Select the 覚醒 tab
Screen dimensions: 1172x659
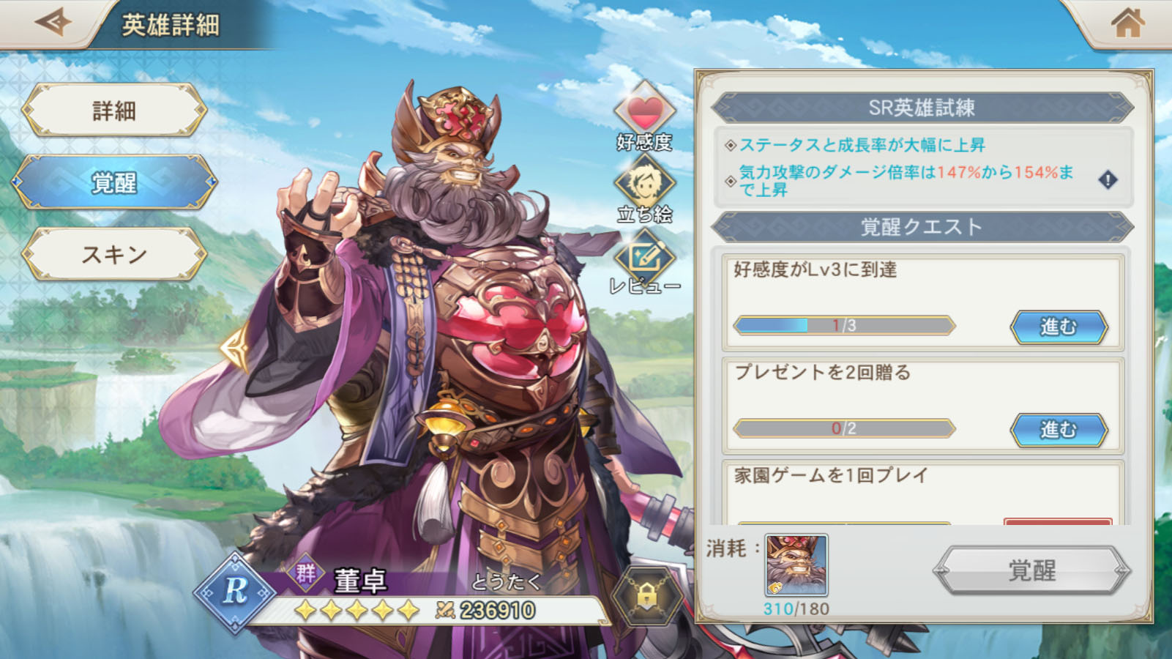coord(114,182)
